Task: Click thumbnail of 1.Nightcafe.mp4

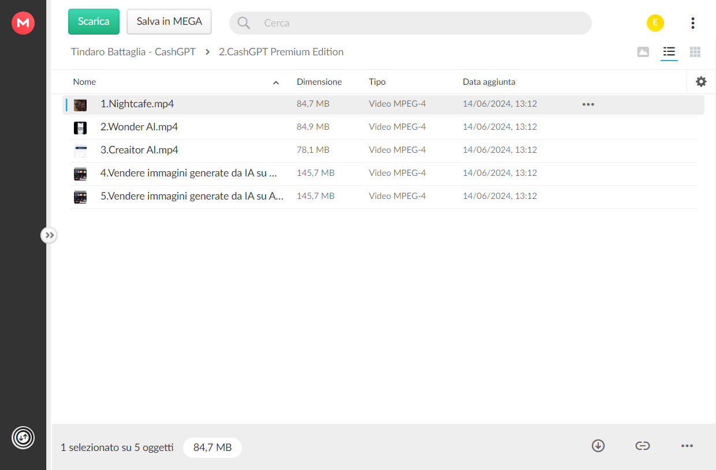Action: 80,104
